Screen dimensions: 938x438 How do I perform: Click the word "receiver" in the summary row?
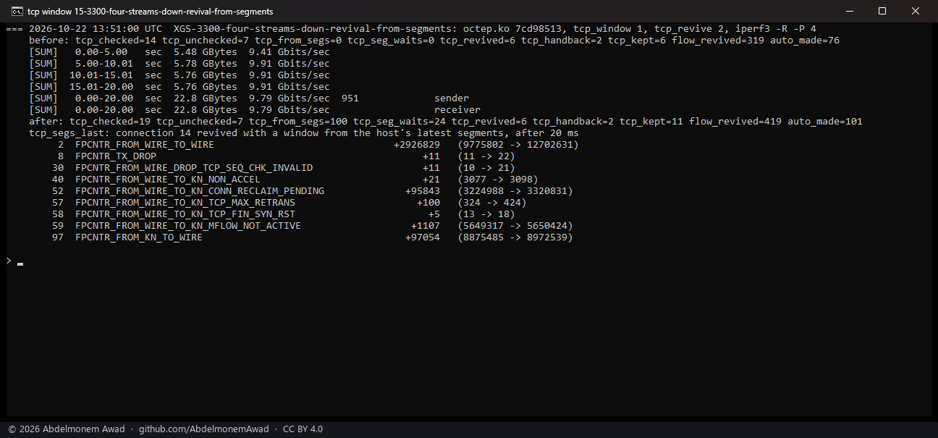pos(457,110)
